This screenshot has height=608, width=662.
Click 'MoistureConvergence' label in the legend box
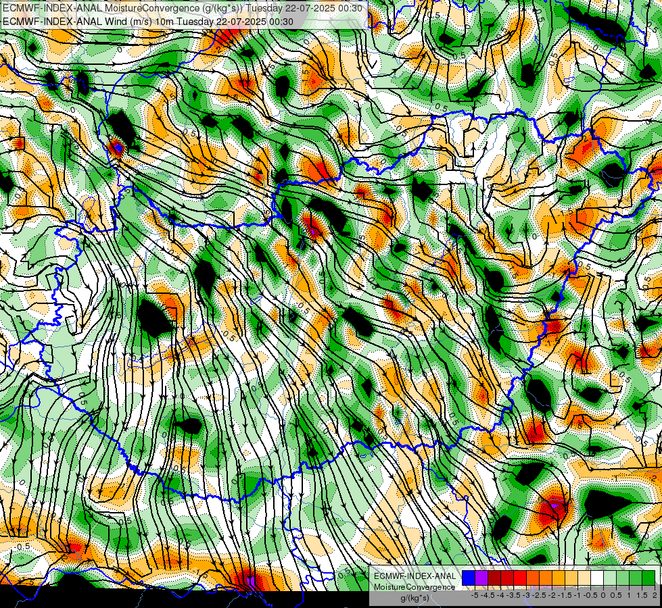click(414, 587)
